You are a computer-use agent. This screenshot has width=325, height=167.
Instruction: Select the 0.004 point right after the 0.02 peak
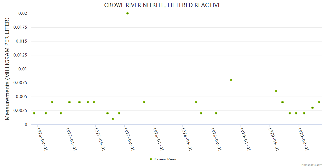click(144, 102)
